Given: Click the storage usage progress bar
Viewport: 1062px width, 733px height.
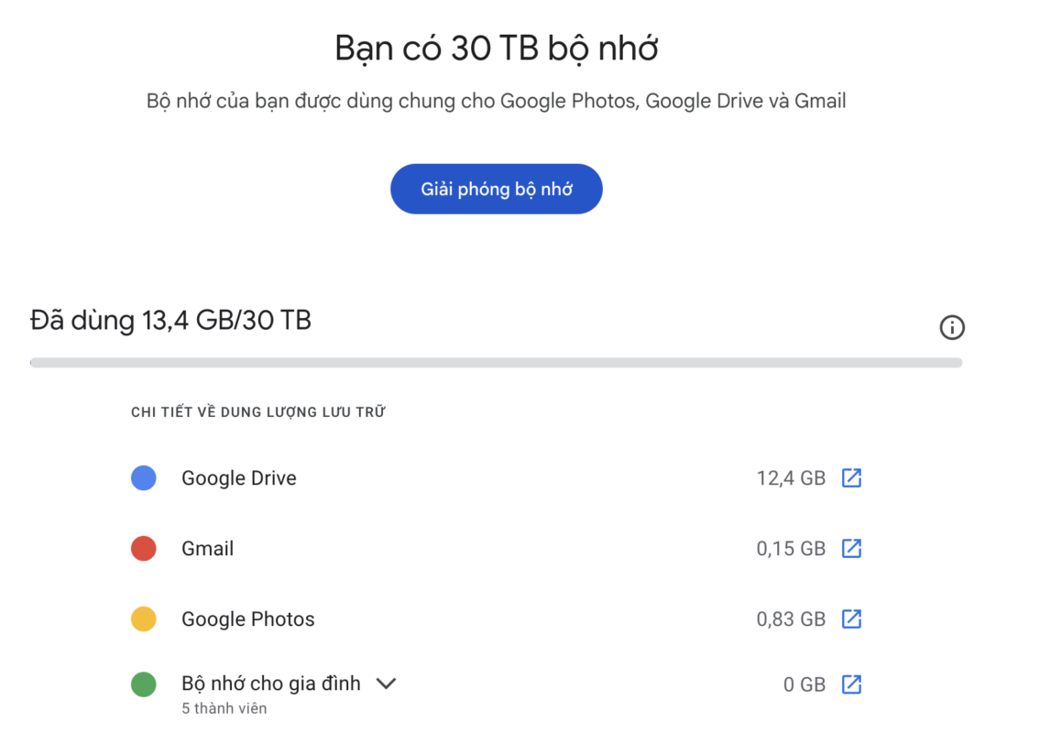Looking at the screenshot, I should [x=496, y=363].
